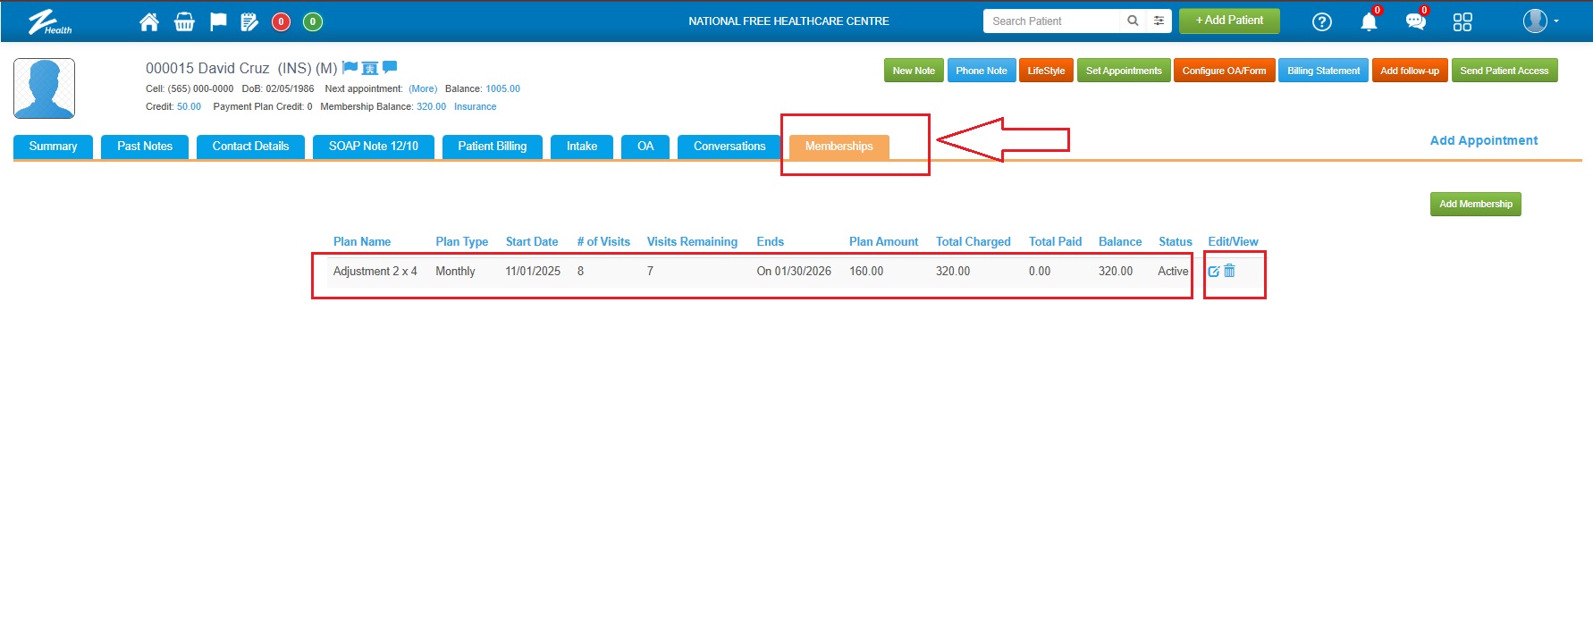Click the Billing Statement button

pyautogui.click(x=1323, y=71)
